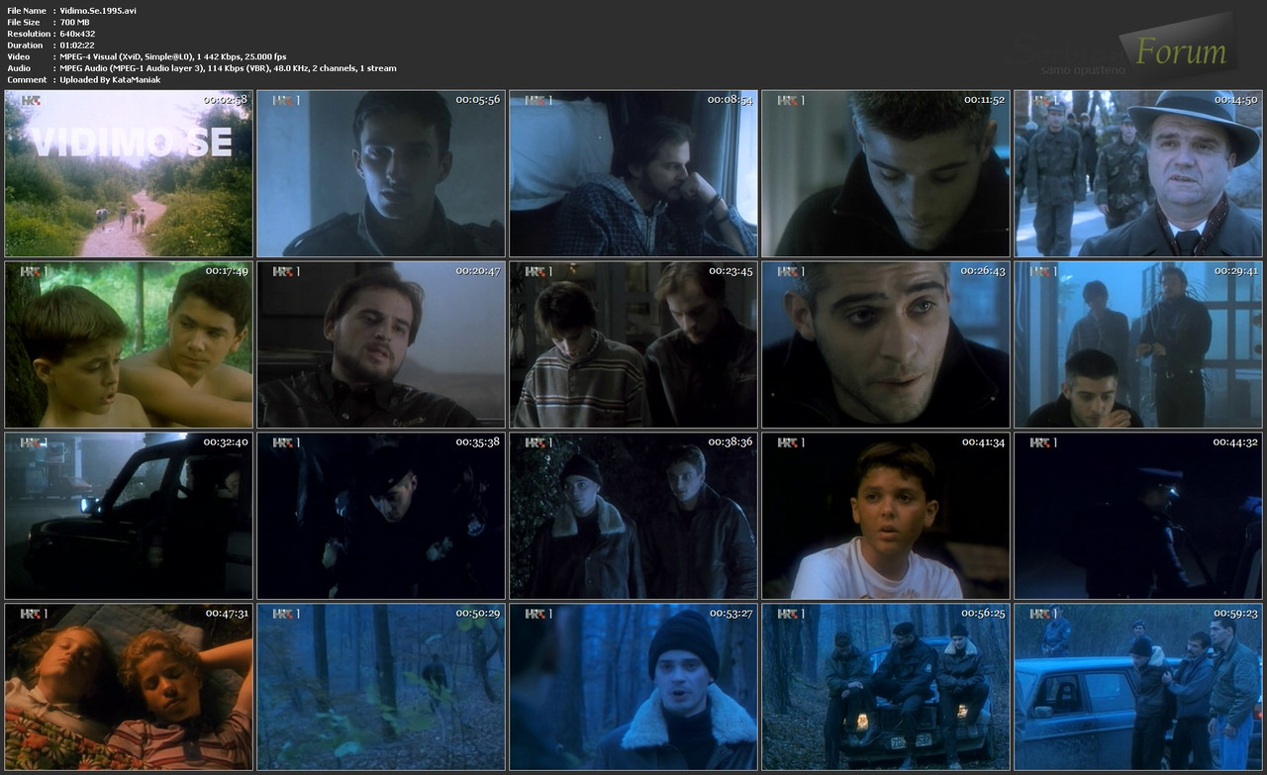View the 00:14:50 frame with hat man
Image resolution: width=1267 pixels, height=775 pixels.
[x=1138, y=173]
